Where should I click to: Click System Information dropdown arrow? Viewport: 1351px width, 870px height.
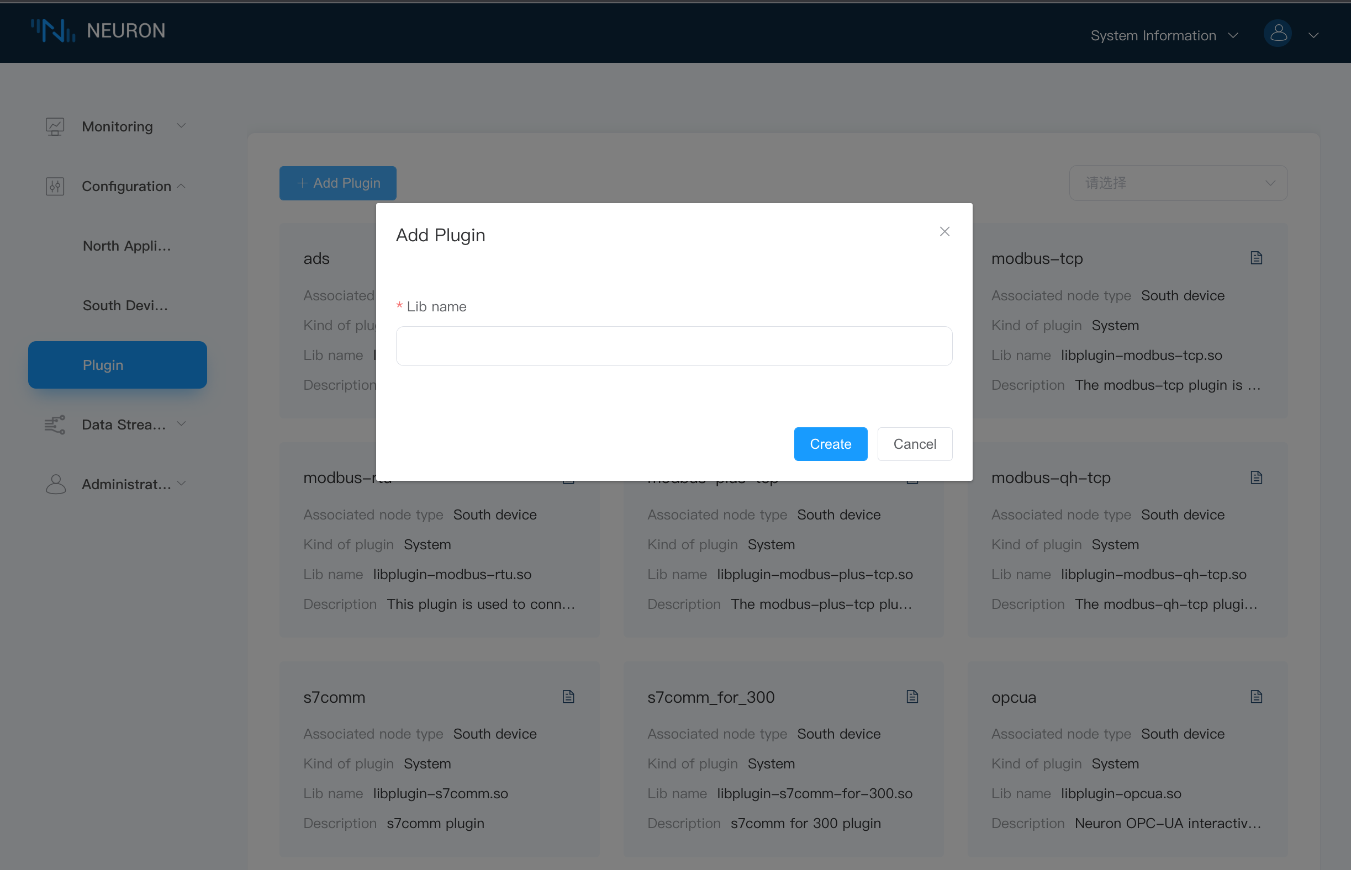pyautogui.click(x=1234, y=34)
